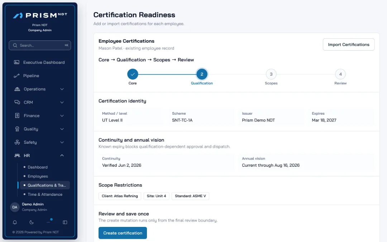Click the HR people icon
Screen dimensions: 387x242
coord(17,156)
